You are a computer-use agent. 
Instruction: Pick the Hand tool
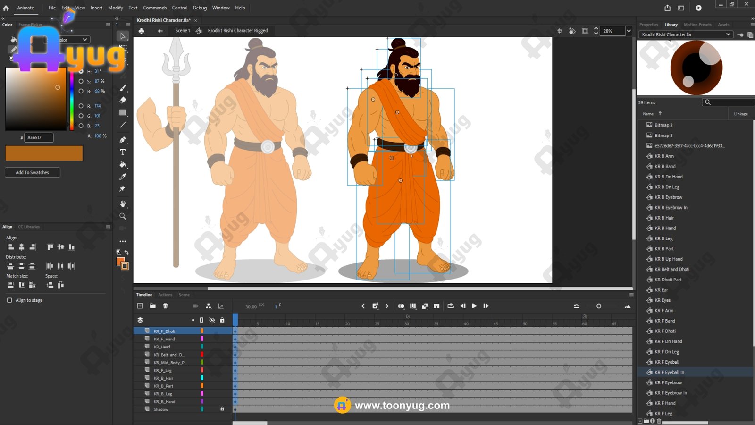tap(123, 204)
